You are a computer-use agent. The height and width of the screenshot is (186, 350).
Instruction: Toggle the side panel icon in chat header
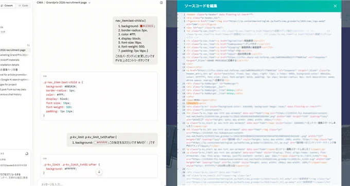point(162,3)
